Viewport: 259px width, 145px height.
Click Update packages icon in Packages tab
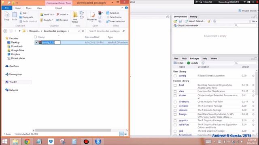point(193,63)
